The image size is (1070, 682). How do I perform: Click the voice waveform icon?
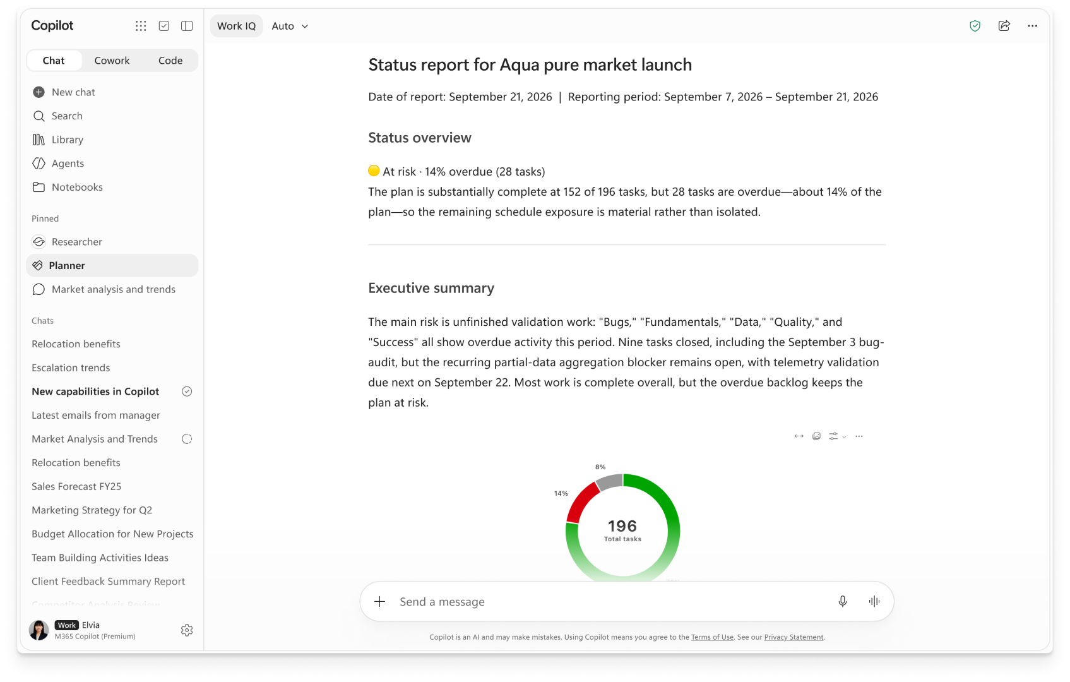point(874,602)
